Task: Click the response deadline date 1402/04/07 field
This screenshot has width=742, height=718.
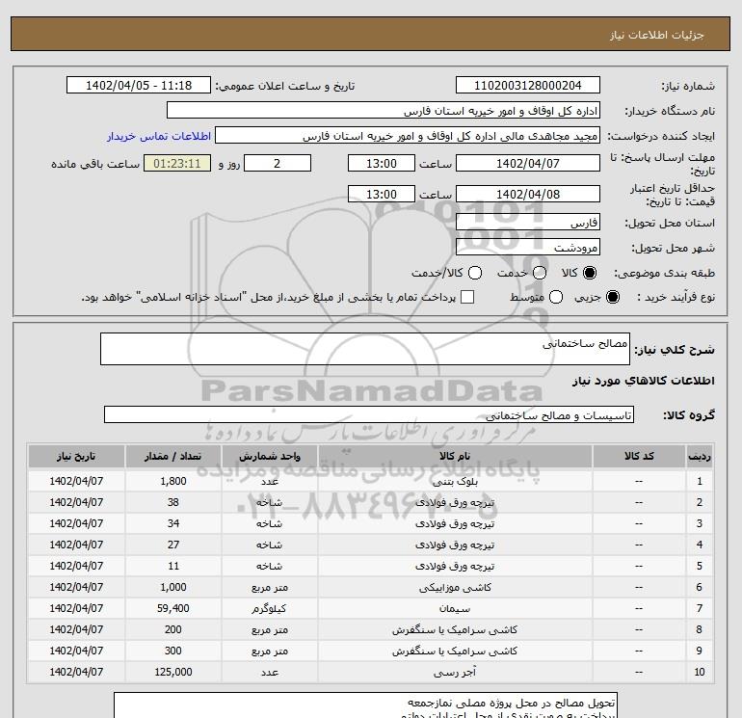Action: point(528,163)
